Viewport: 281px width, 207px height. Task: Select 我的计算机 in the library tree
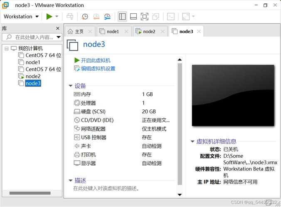tap(30, 48)
